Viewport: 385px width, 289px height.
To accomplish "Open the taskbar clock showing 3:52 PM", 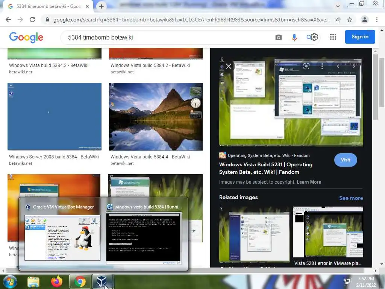I will click(366, 282).
